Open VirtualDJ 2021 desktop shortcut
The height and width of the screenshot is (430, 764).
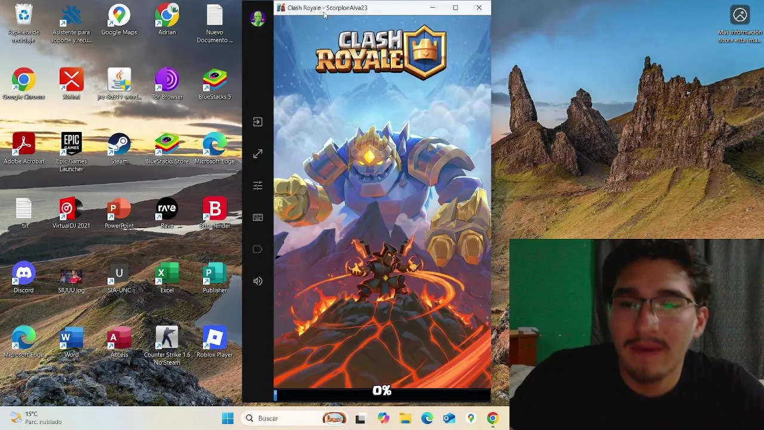pos(71,213)
